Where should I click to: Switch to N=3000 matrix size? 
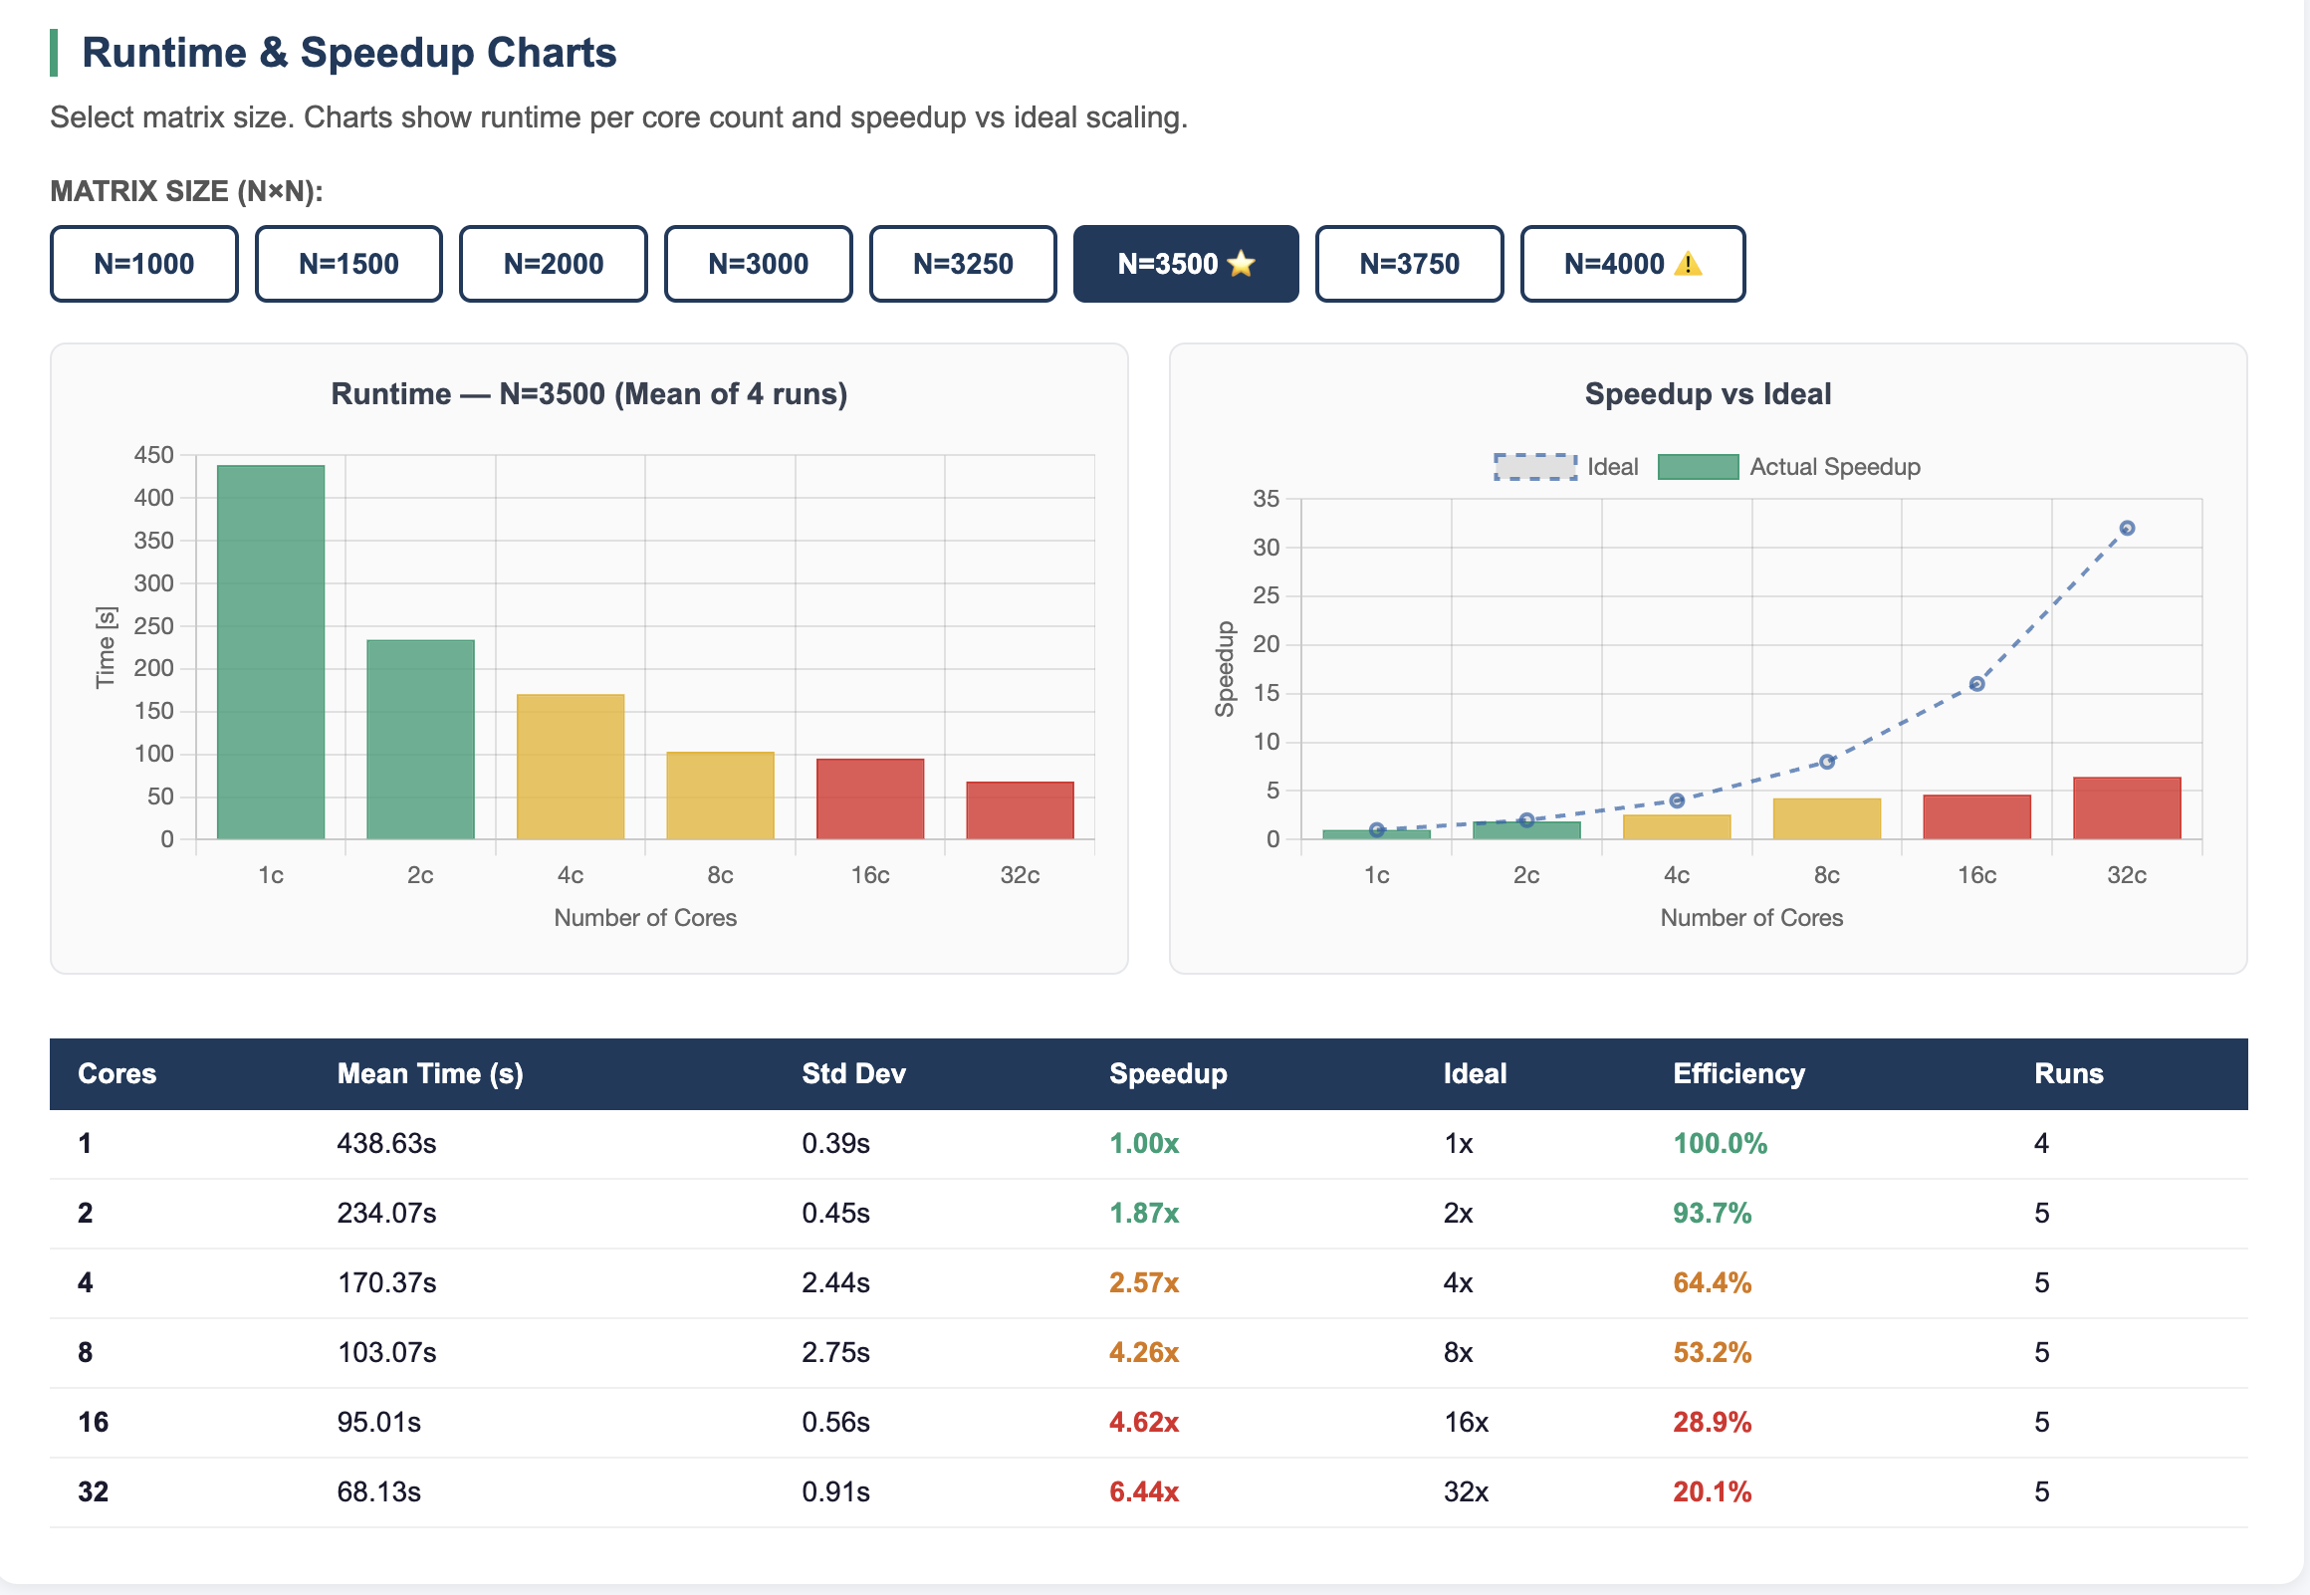tap(759, 264)
